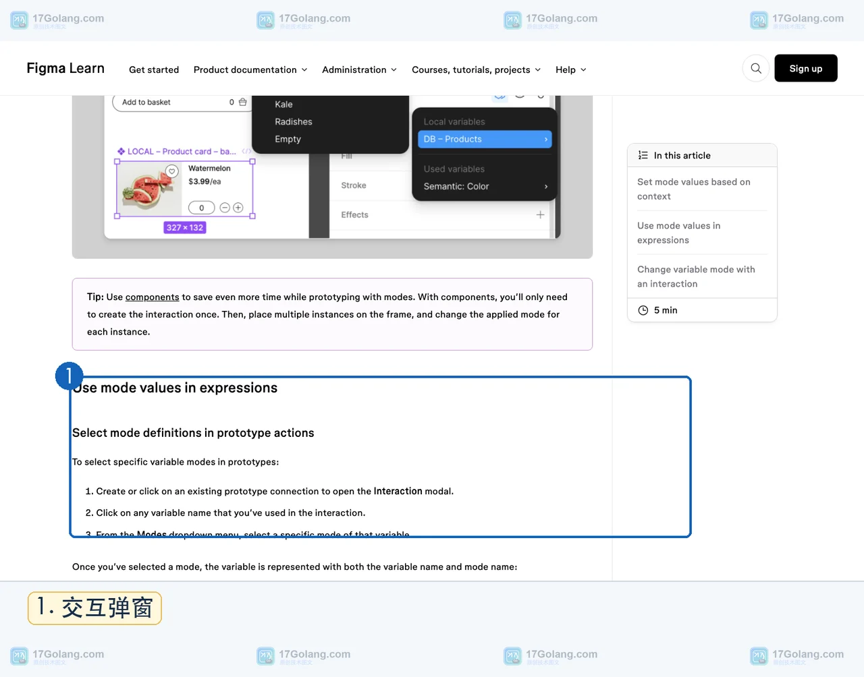
Task: Open the Figma Learn home logo
Action: click(65, 68)
